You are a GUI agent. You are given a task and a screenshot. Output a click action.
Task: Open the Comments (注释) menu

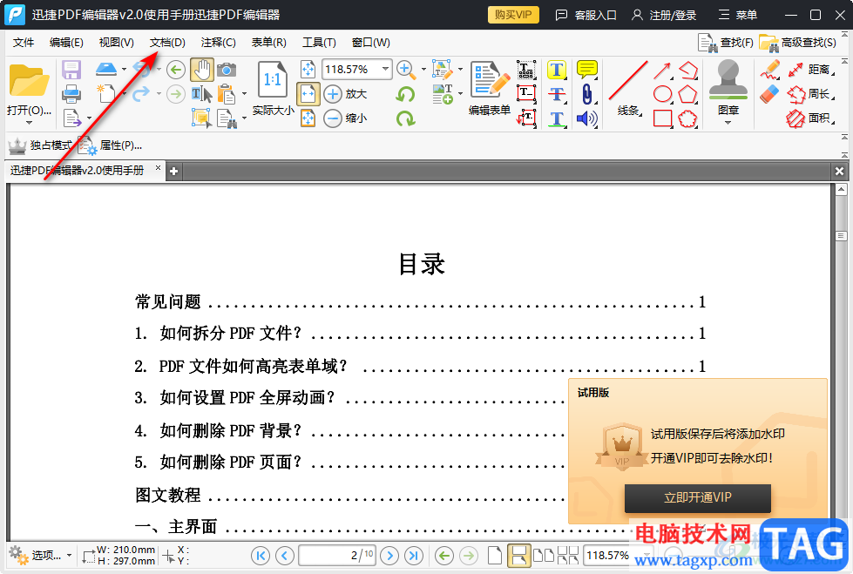(218, 43)
